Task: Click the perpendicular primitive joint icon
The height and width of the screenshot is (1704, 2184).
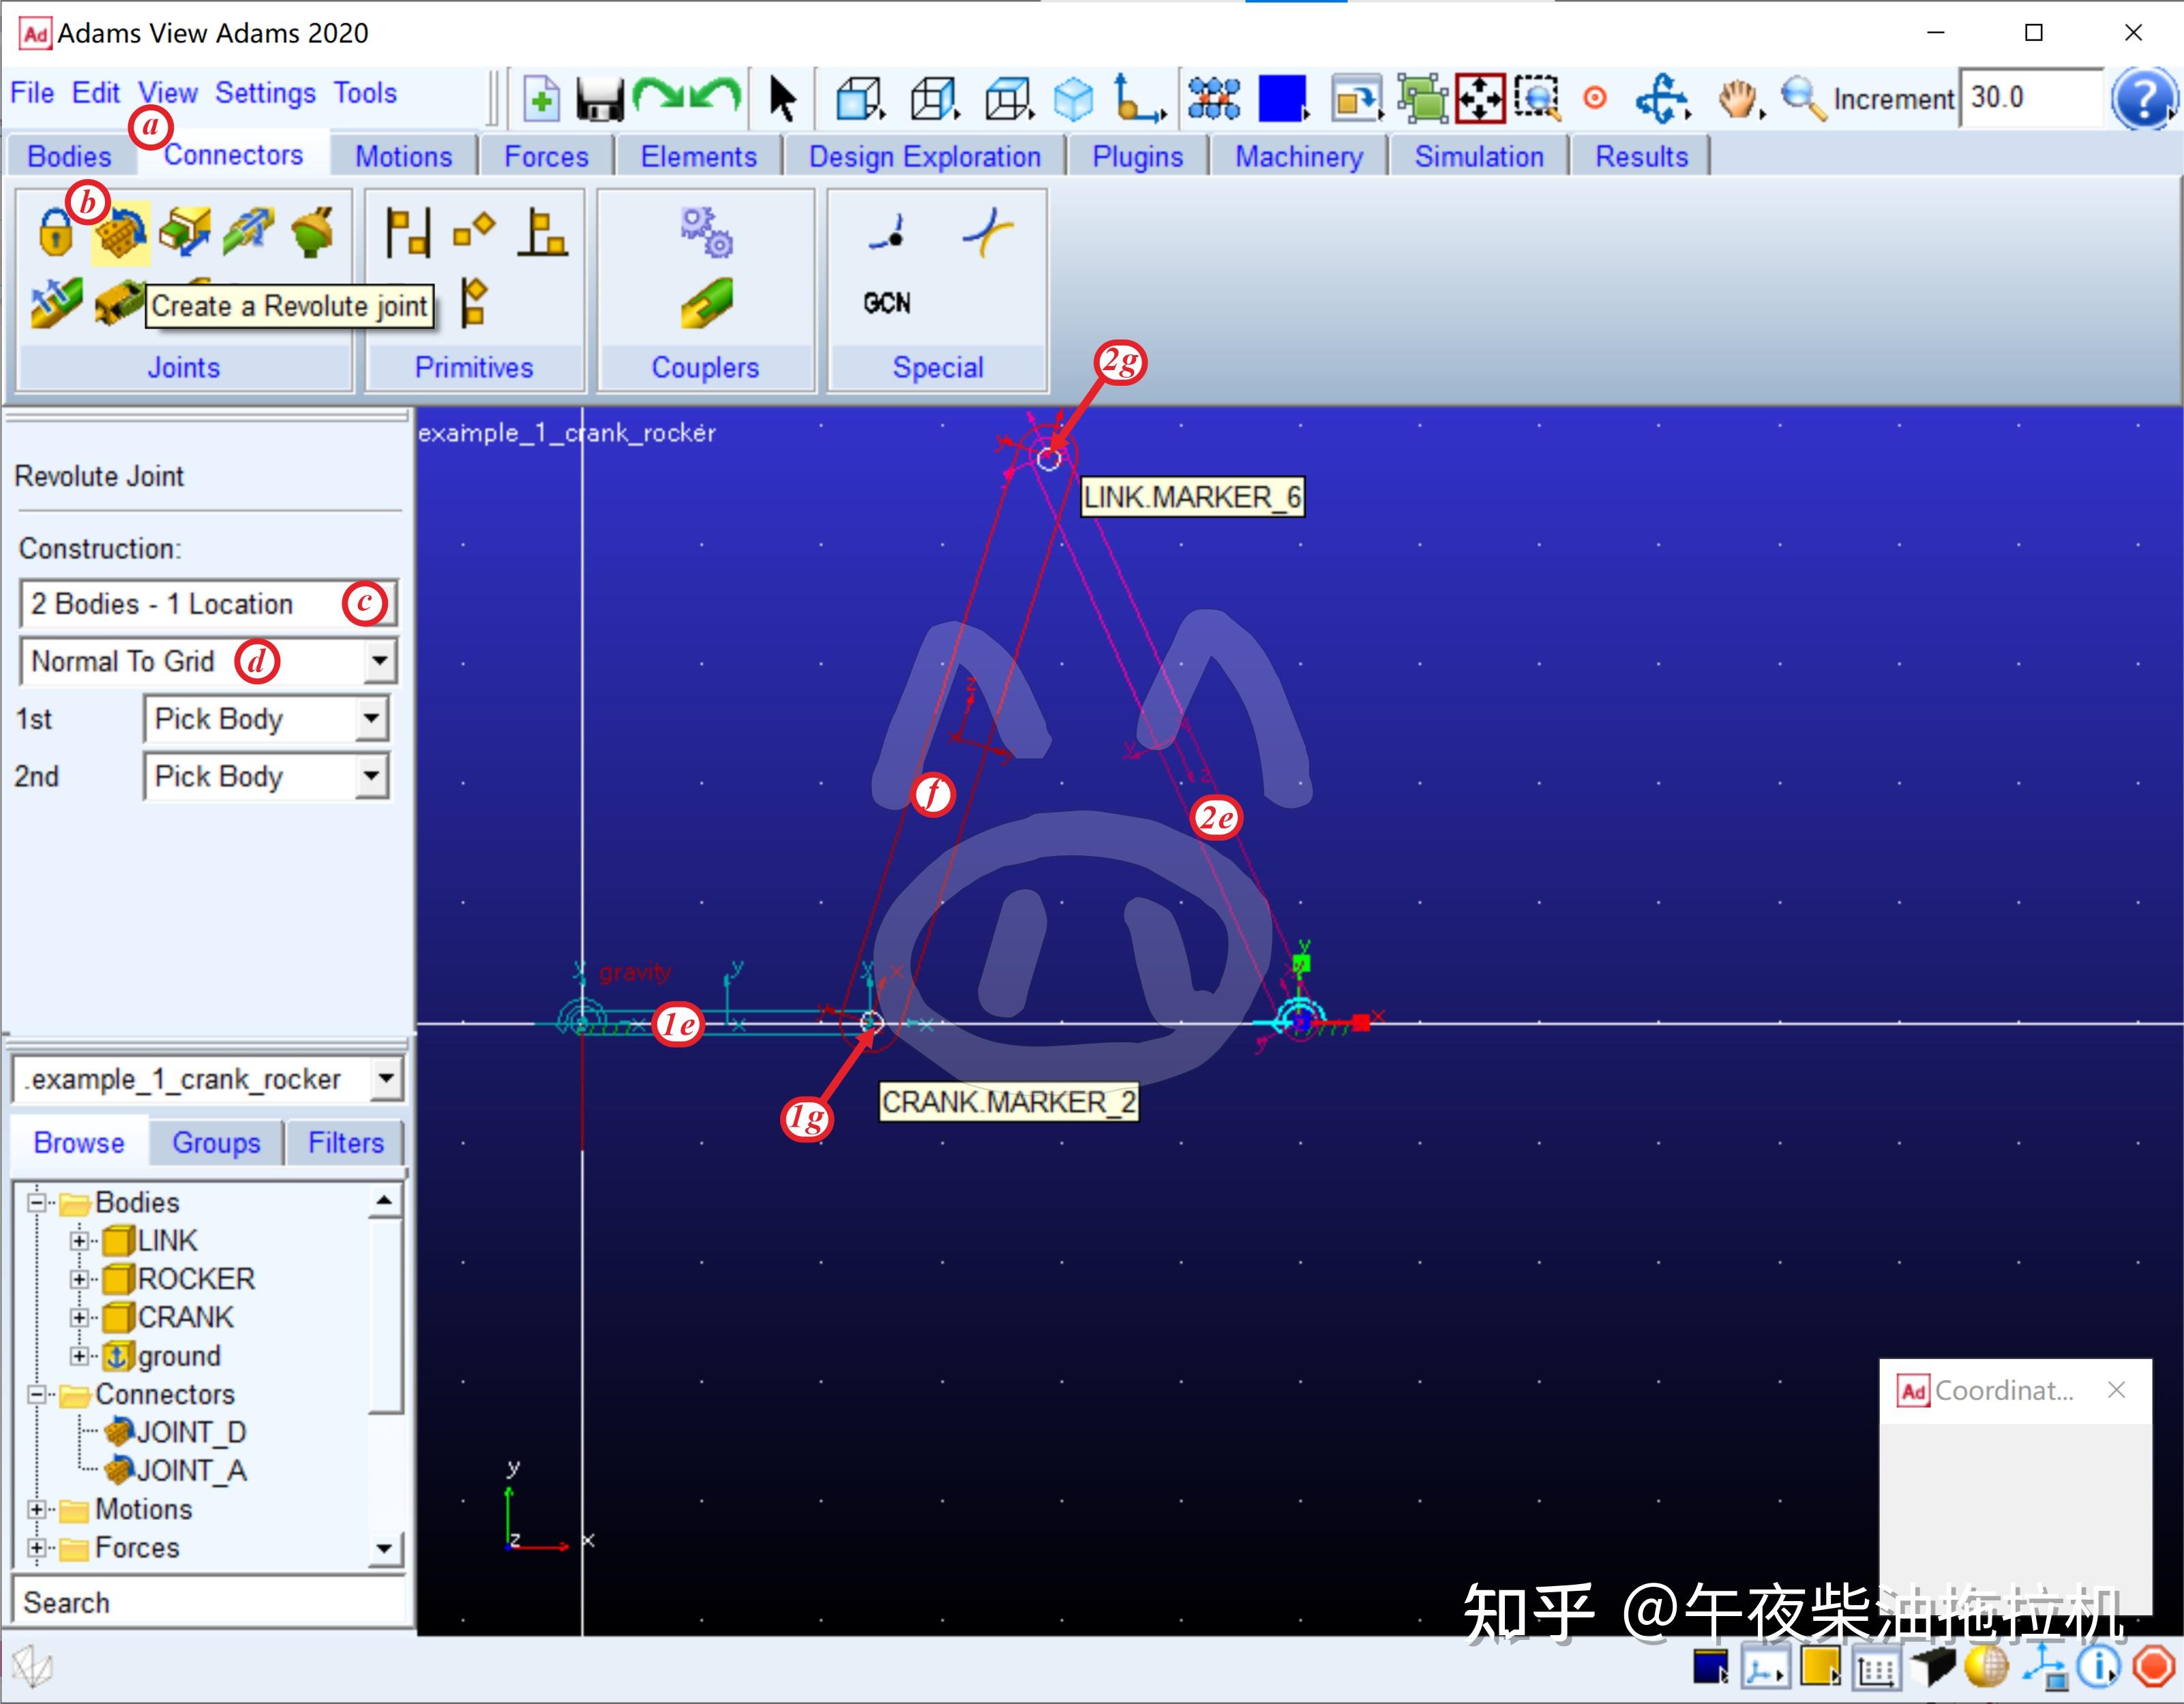Action: [542, 232]
